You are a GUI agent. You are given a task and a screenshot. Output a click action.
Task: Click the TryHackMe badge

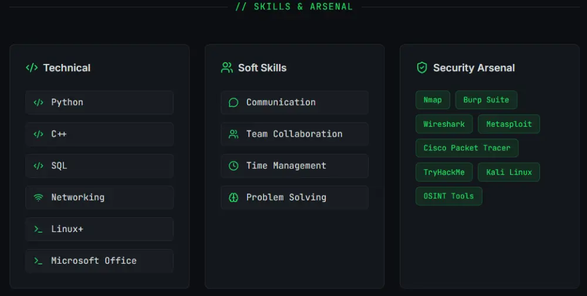[444, 172]
